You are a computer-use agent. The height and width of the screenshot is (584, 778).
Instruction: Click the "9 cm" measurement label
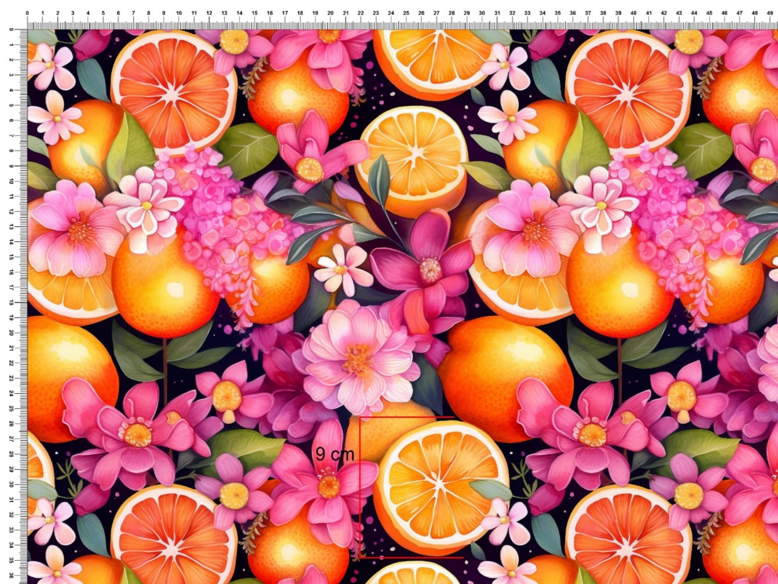point(335,454)
